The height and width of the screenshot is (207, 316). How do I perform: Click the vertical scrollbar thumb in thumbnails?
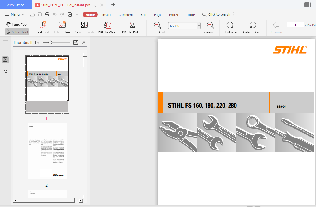click(x=85, y=62)
